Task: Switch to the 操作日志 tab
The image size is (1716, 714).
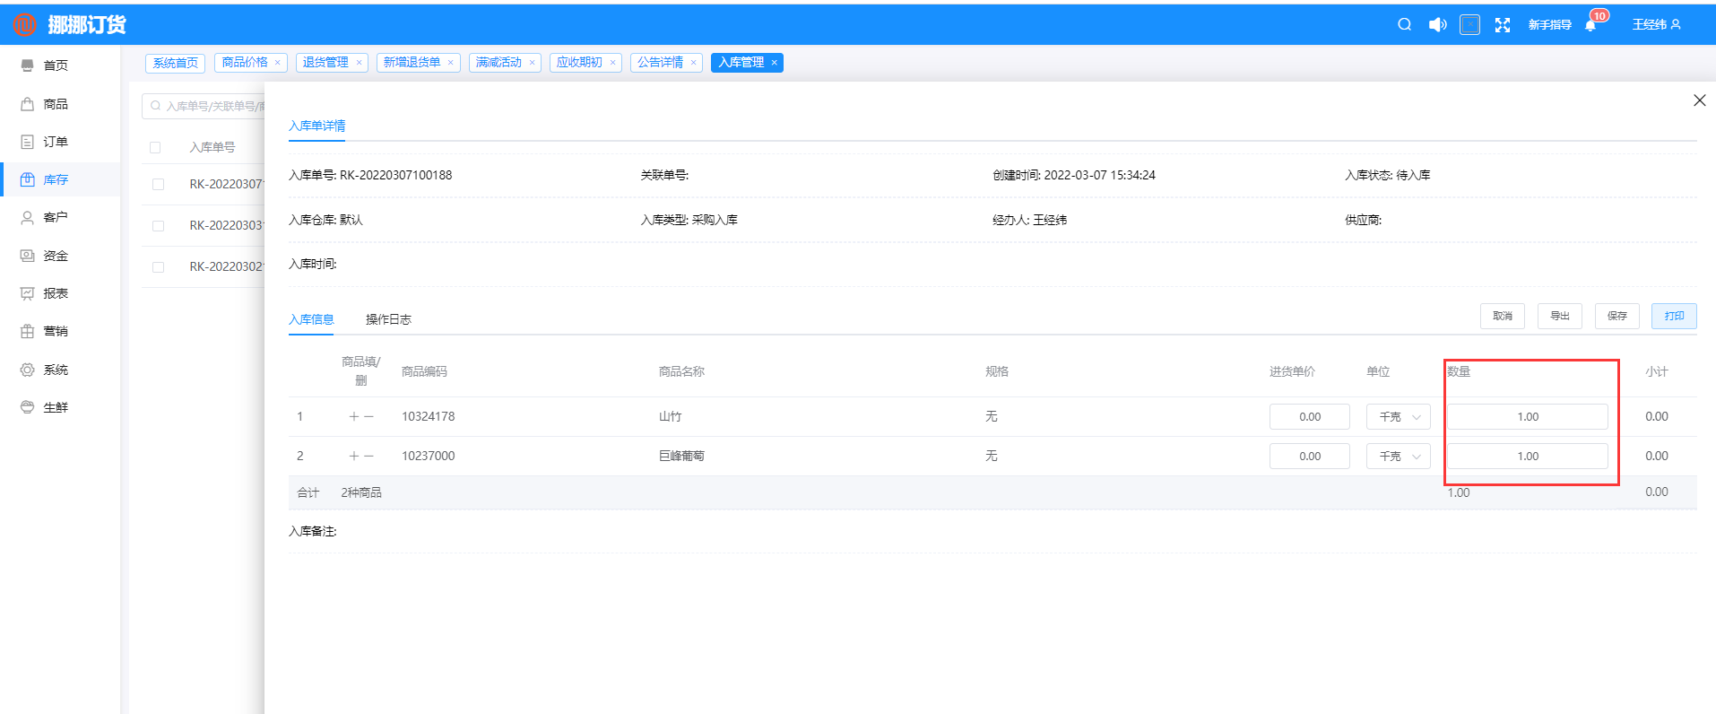Action: 388,319
